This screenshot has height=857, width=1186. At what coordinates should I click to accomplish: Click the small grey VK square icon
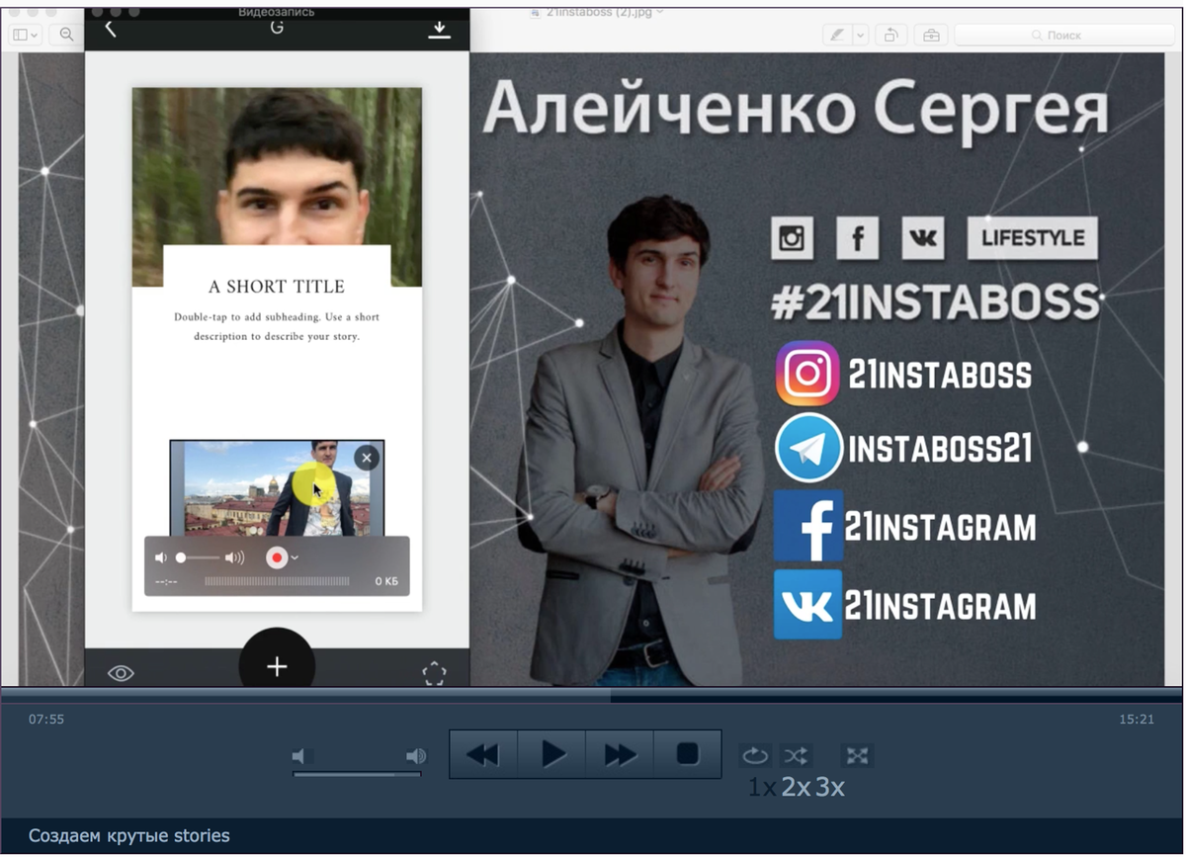point(922,237)
